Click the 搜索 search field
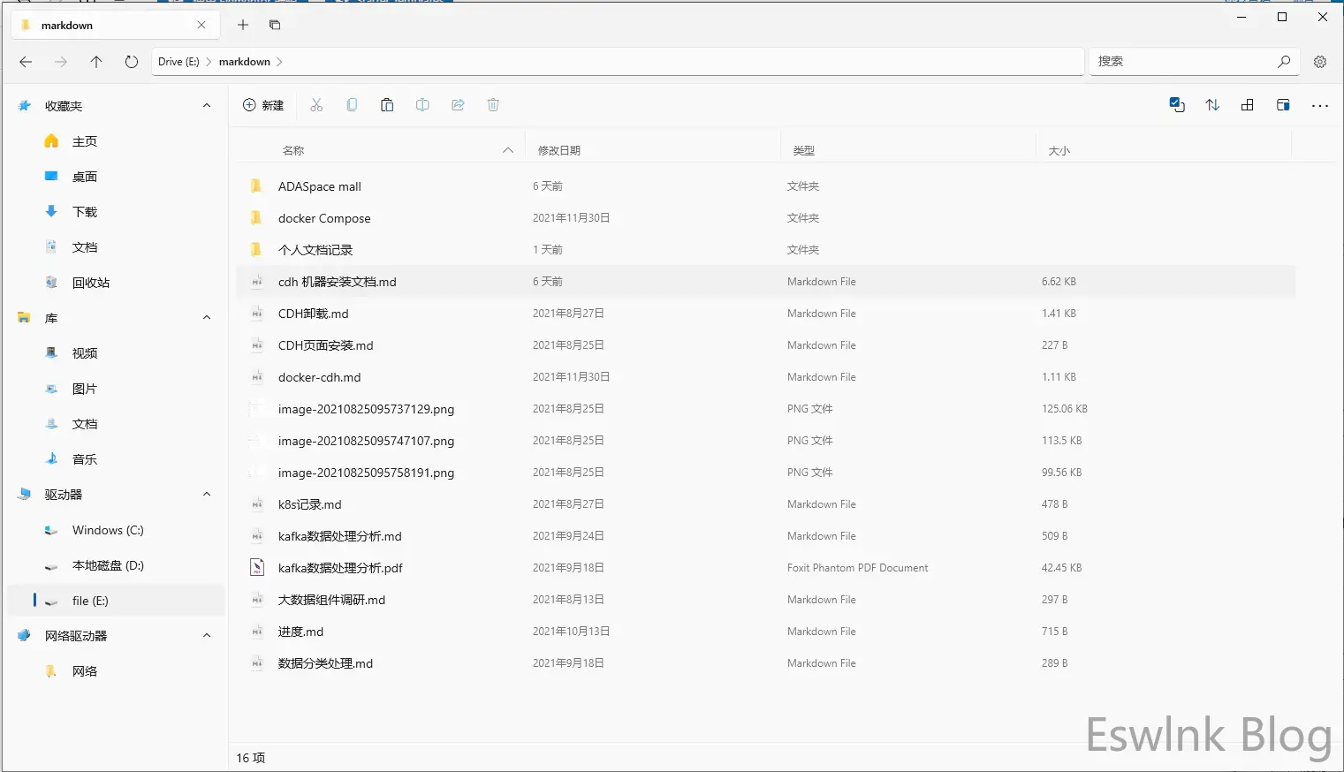 pyautogui.click(x=1184, y=62)
